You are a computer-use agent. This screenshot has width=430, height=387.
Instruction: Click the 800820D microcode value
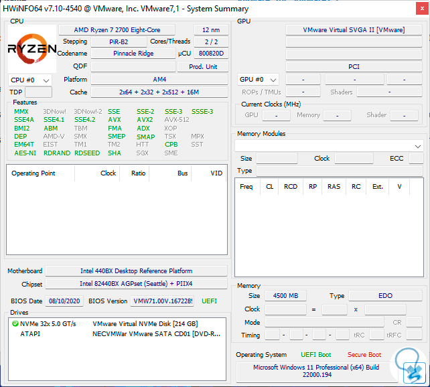click(211, 54)
